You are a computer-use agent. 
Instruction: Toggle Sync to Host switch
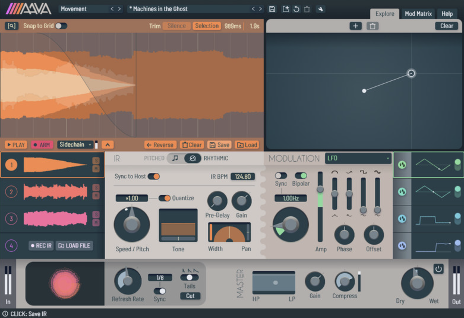pyautogui.click(x=154, y=177)
